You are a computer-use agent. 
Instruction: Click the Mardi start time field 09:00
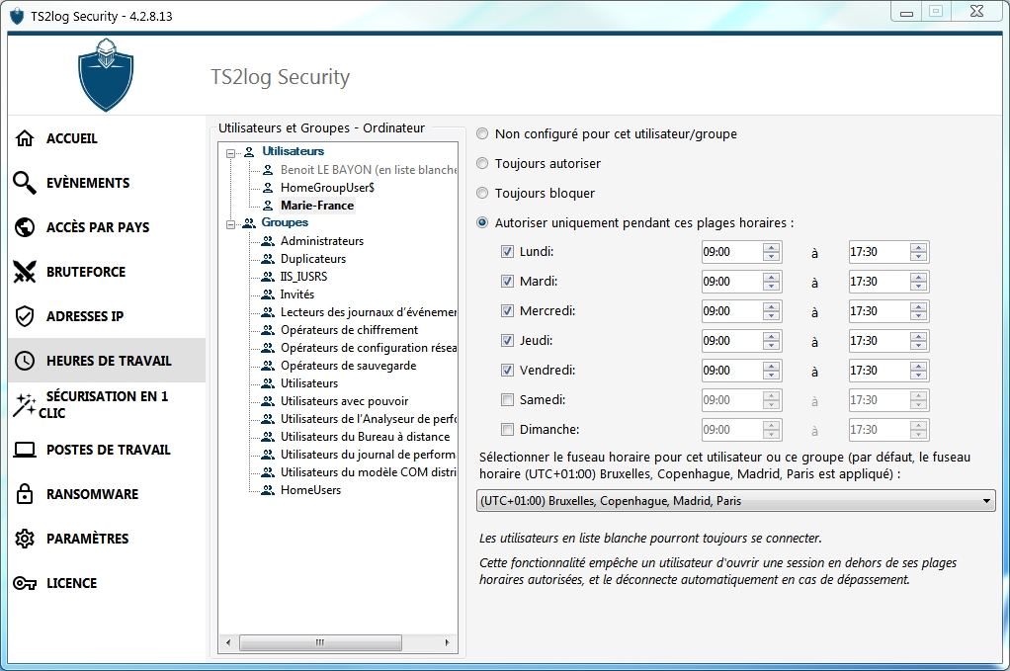731,282
